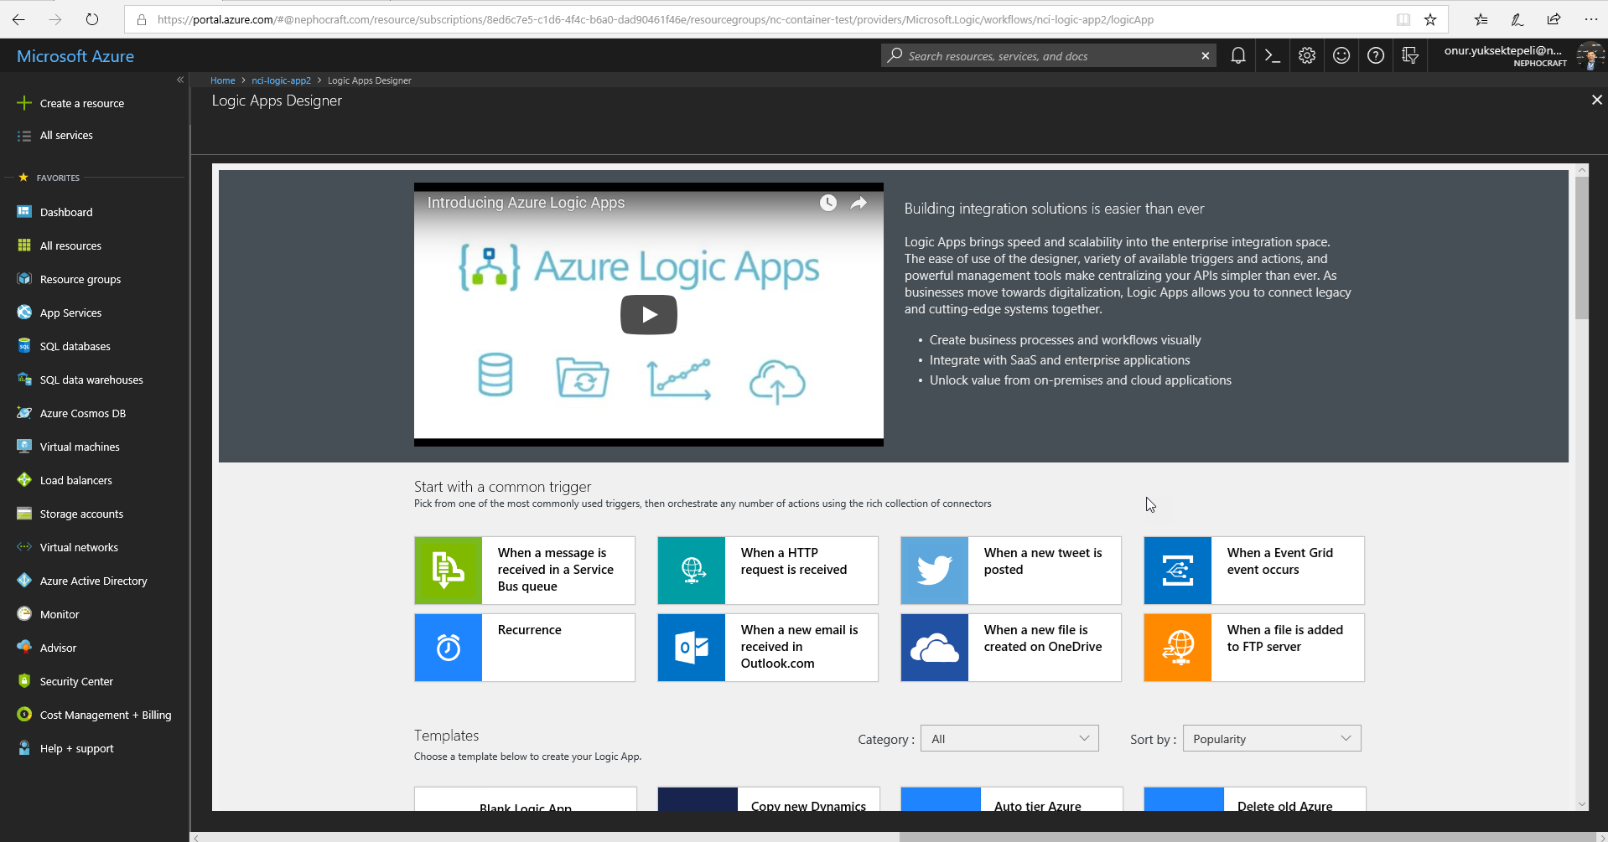Image resolution: width=1608 pixels, height=842 pixels.
Task: Open the Help question mark icon
Action: [x=1376, y=56]
